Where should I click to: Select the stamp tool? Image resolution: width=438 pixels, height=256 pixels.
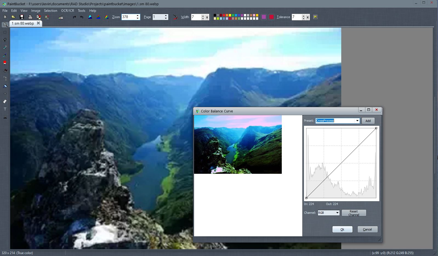(5, 117)
